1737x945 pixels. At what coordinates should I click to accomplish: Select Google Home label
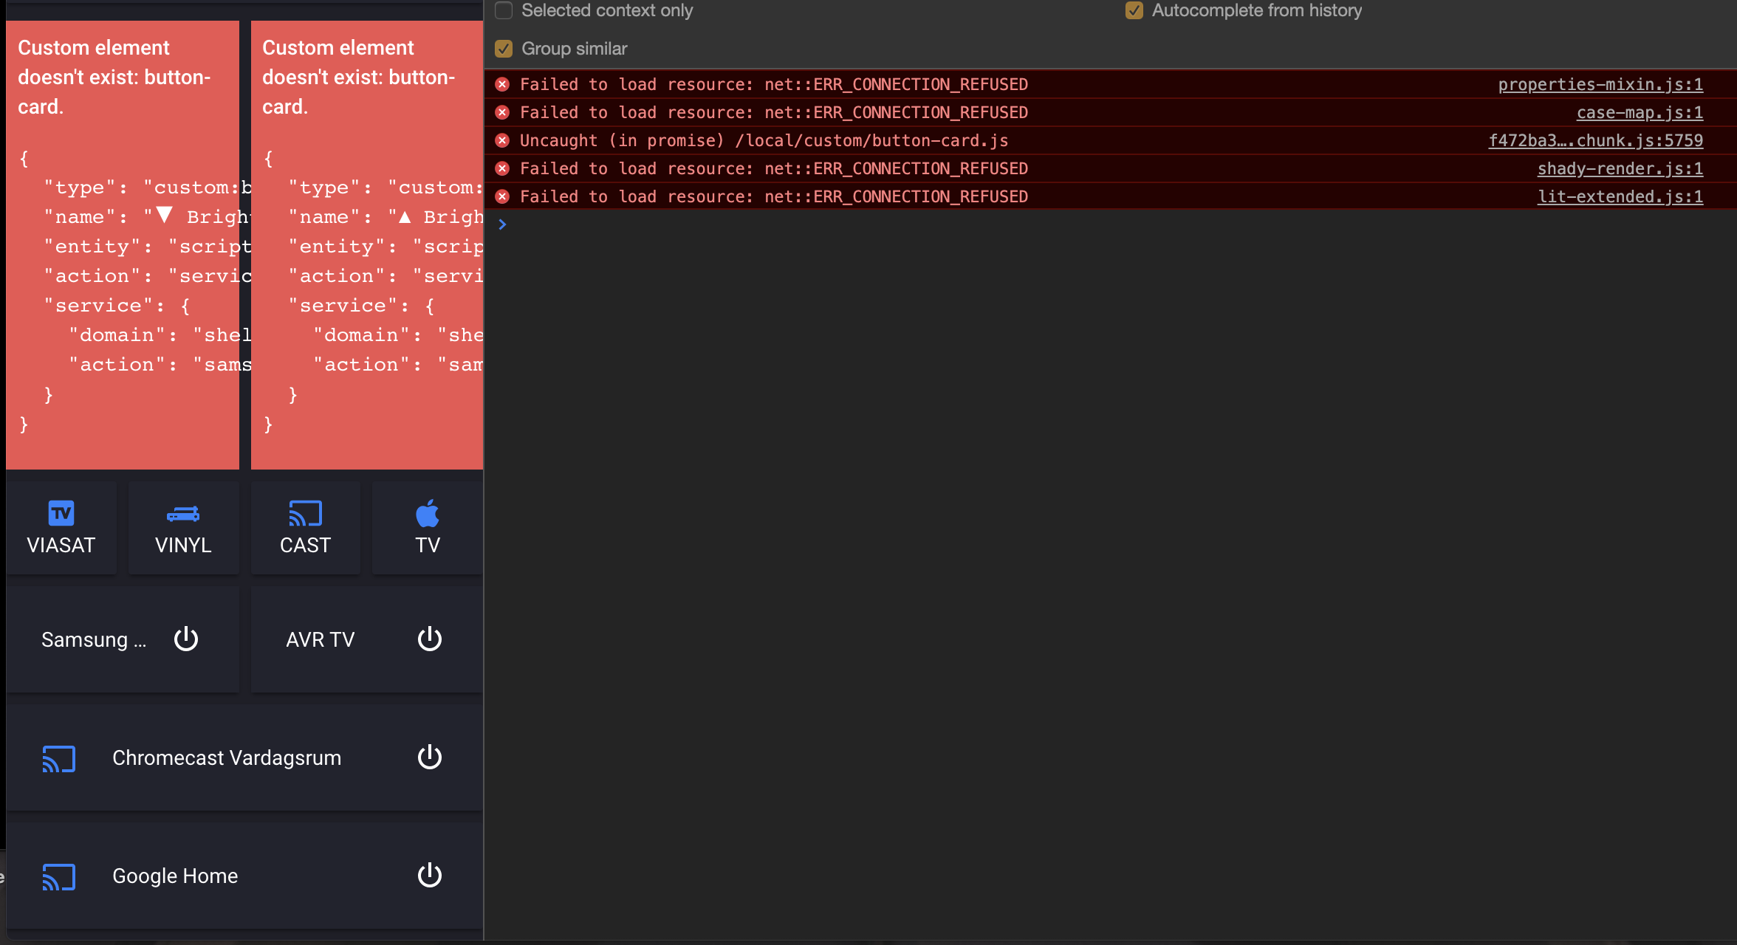[x=175, y=876]
